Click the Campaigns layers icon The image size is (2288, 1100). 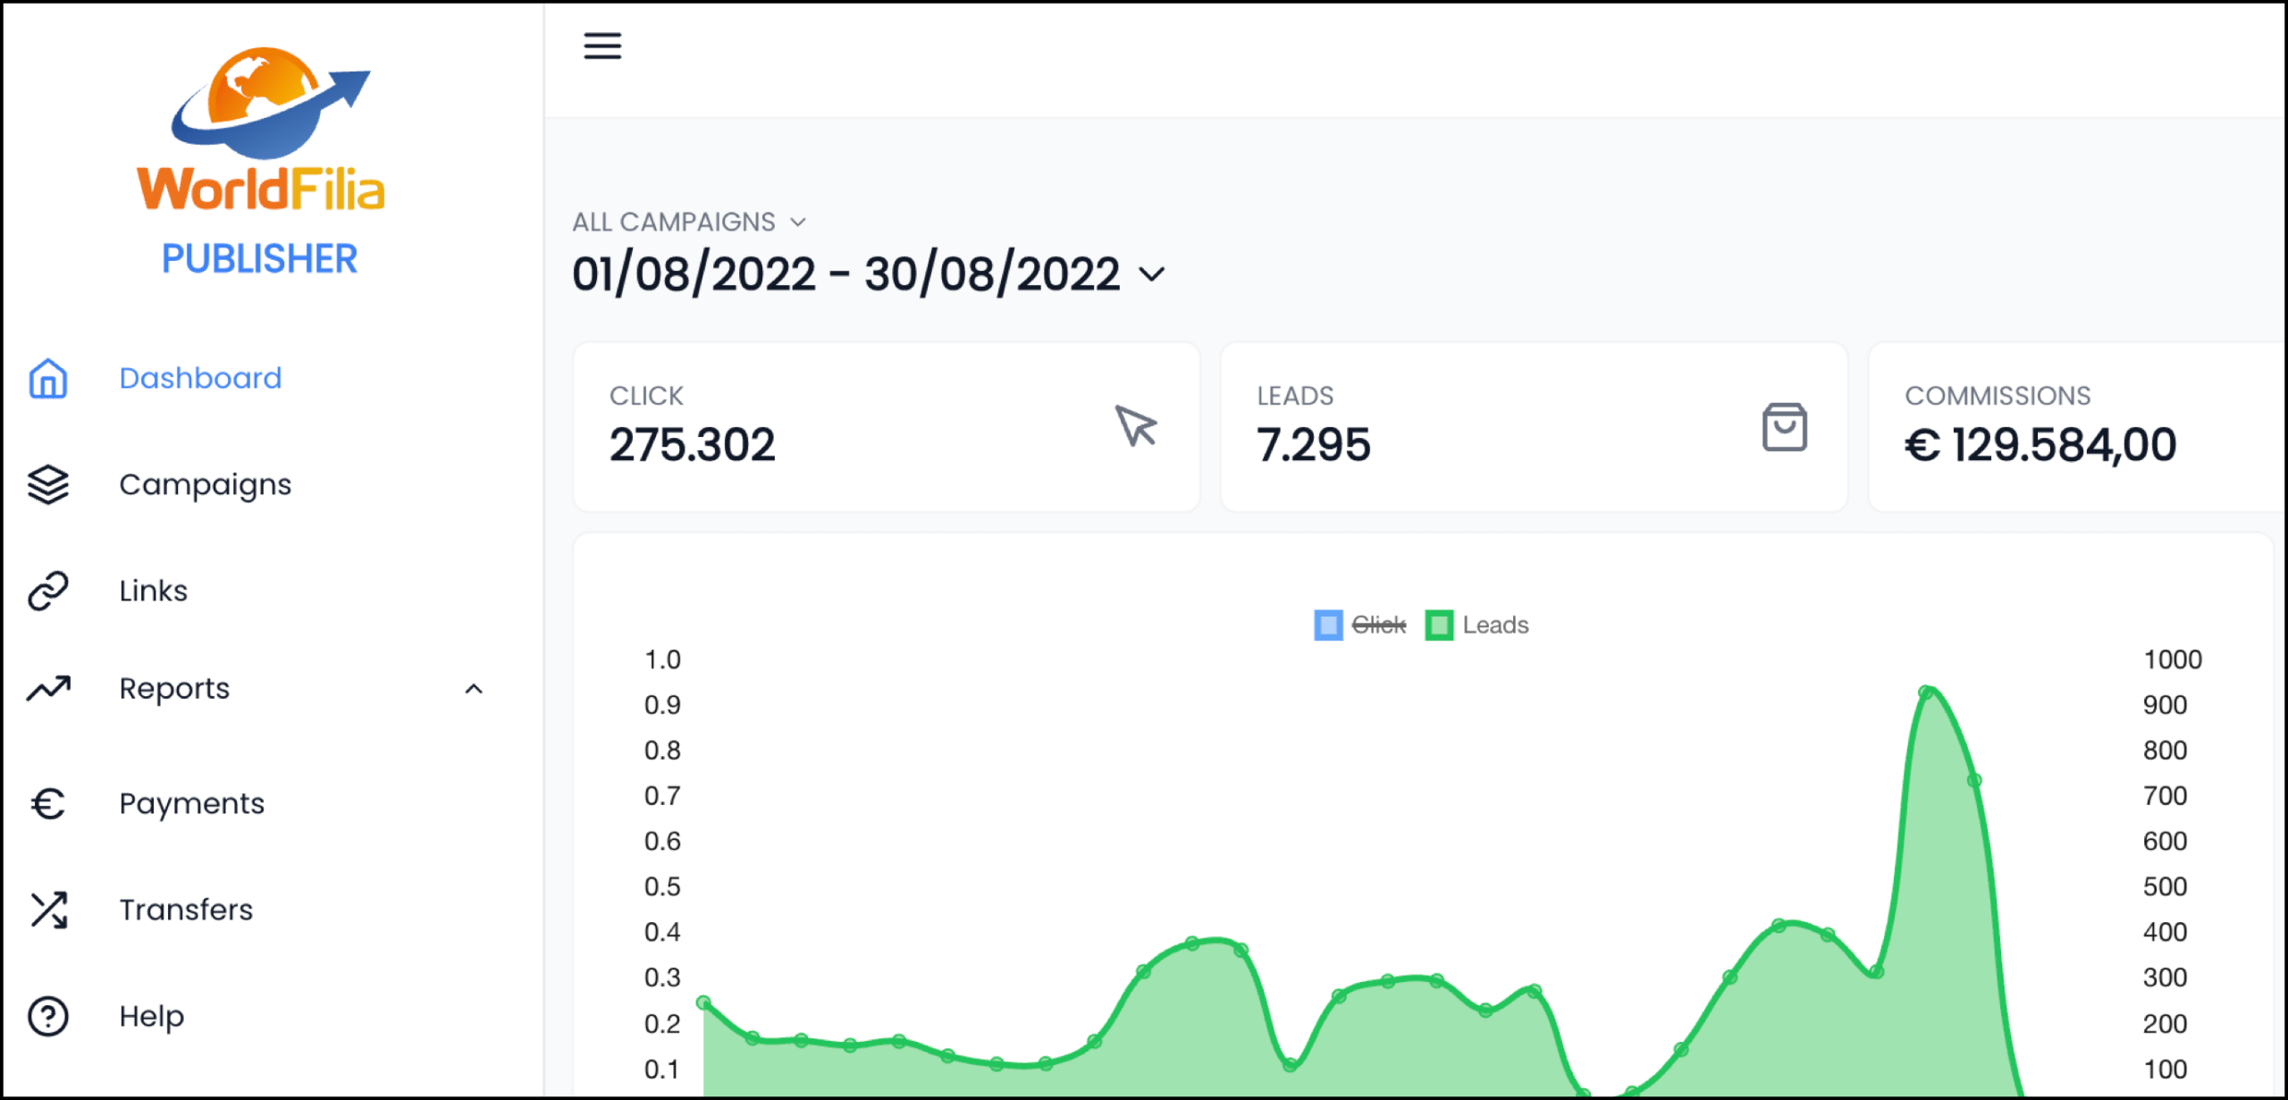click(x=48, y=485)
